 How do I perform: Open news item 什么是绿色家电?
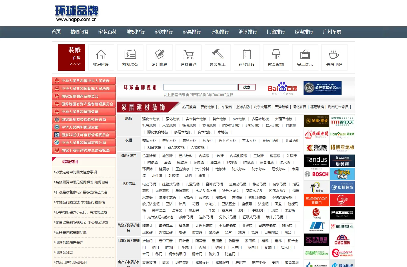81,192
